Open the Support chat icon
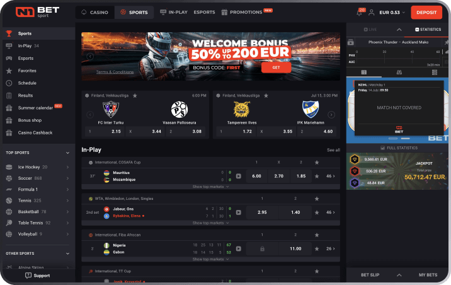Image resolution: width=451 pixels, height=285 pixels. (28, 276)
